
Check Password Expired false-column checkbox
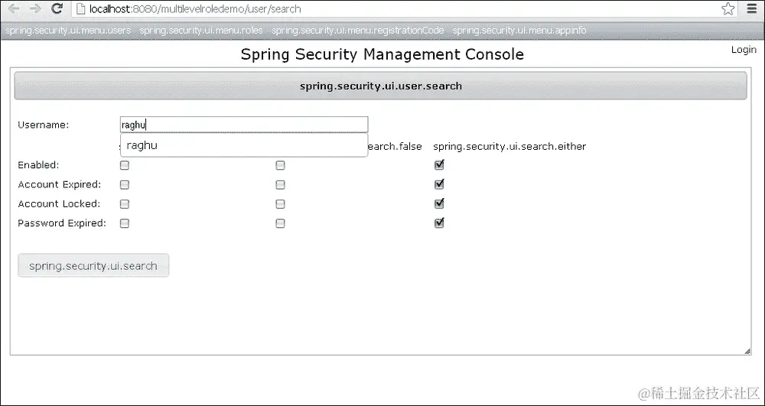tap(280, 223)
